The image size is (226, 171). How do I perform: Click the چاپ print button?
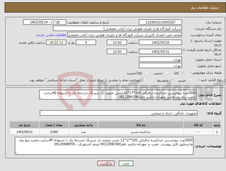coord(126,163)
